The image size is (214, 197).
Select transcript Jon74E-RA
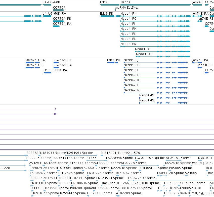[197, 16]
